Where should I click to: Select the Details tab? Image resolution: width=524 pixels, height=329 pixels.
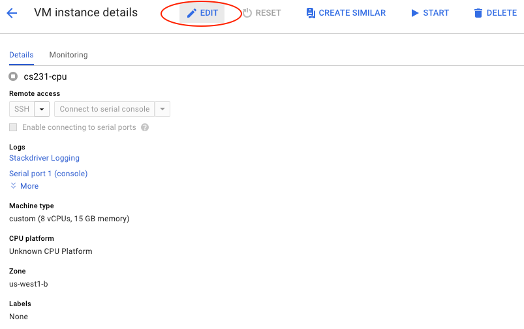click(22, 55)
